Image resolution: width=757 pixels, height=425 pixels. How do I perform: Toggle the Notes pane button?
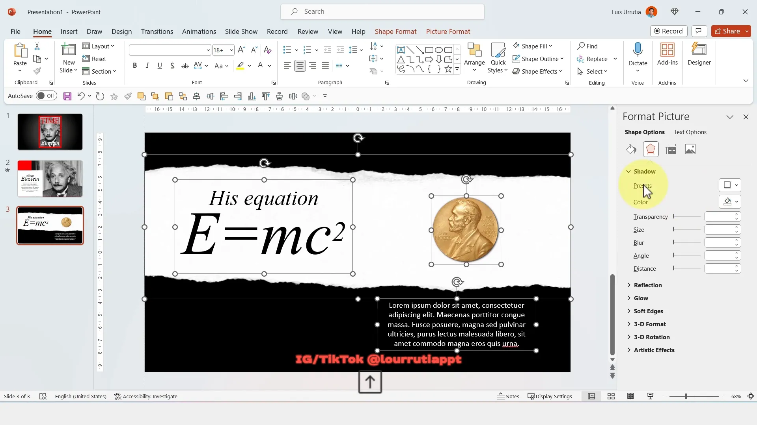(508, 397)
